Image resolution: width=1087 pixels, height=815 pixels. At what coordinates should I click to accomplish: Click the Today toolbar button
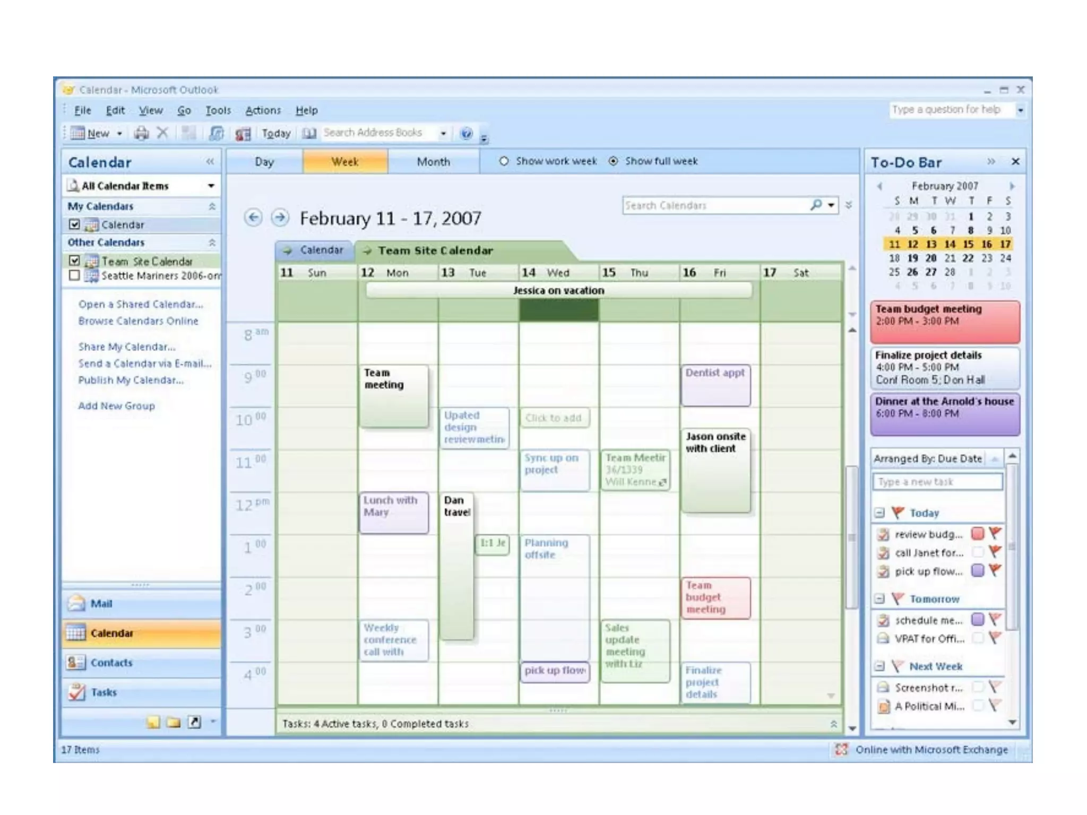point(276,134)
